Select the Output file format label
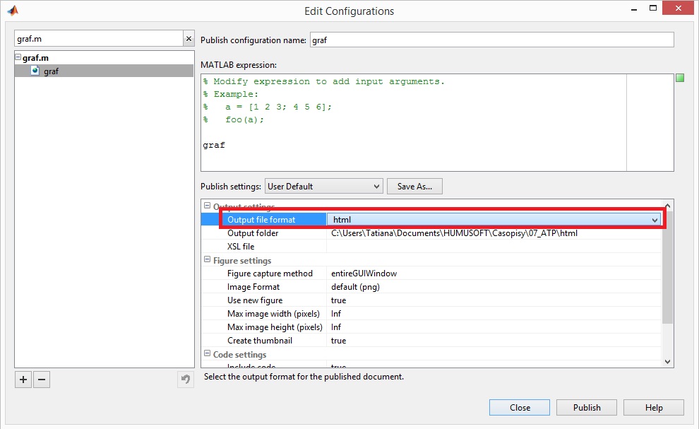Viewport: 699px width, 429px height. pos(261,220)
